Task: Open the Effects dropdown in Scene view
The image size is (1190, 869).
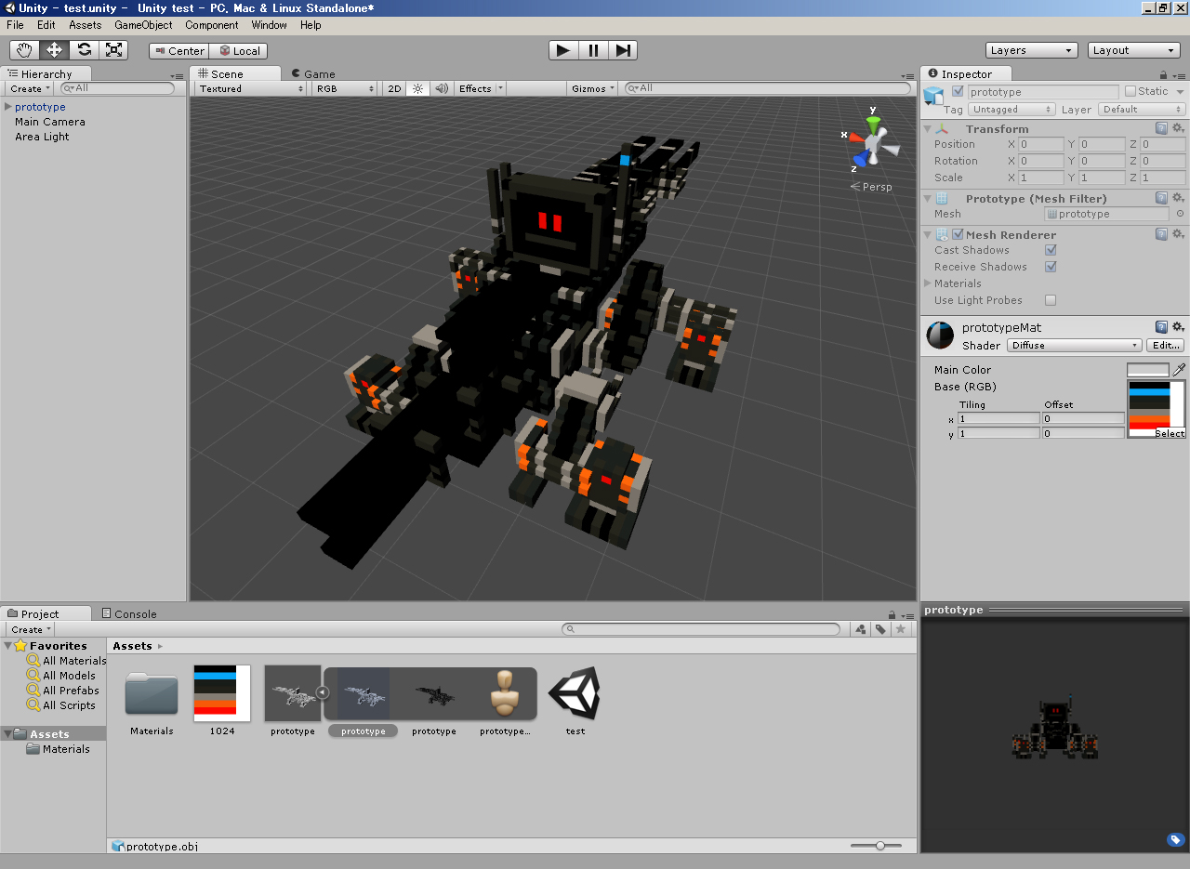Action: (x=480, y=88)
